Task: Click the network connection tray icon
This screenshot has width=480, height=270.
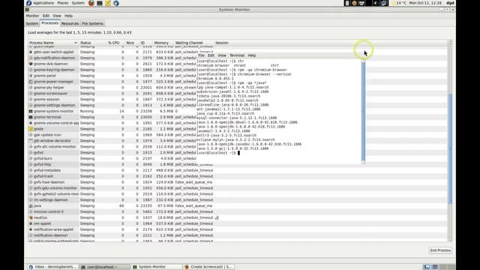Action: (x=384, y=3)
